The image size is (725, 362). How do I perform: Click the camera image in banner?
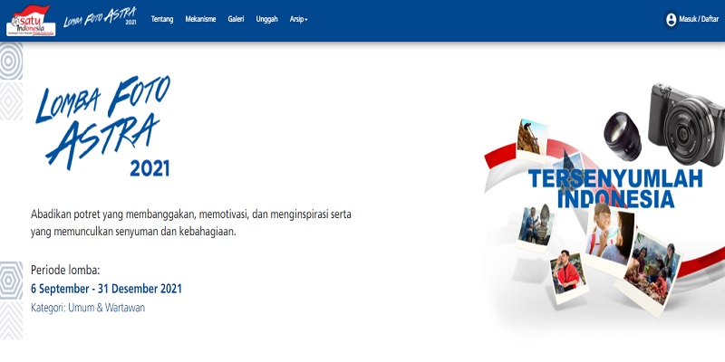tap(687, 125)
